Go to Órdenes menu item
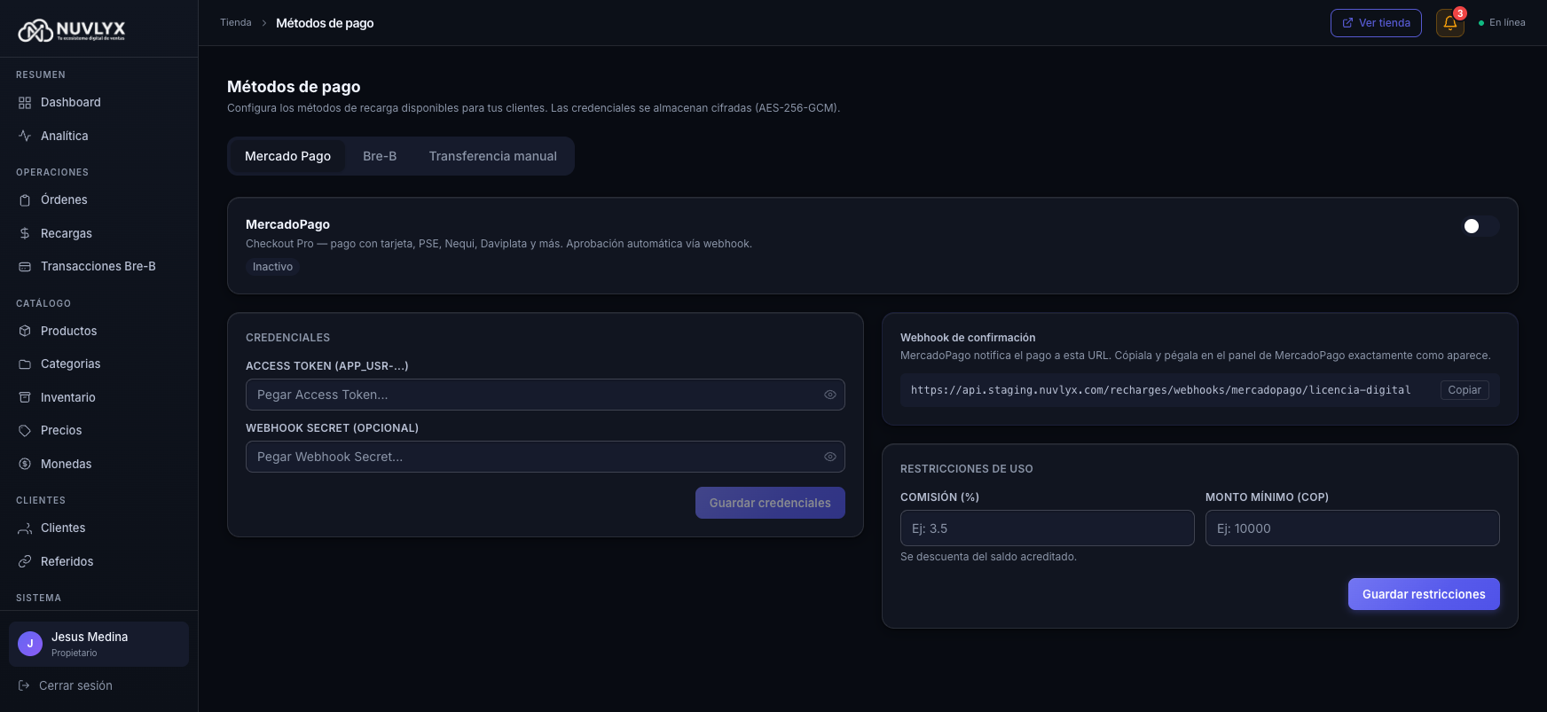 98,200
